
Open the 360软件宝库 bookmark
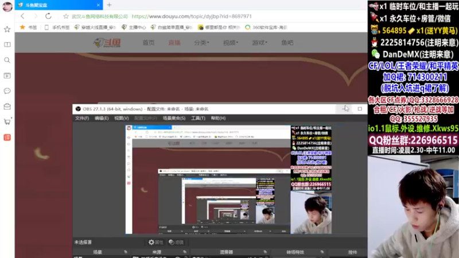pos(266,27)
